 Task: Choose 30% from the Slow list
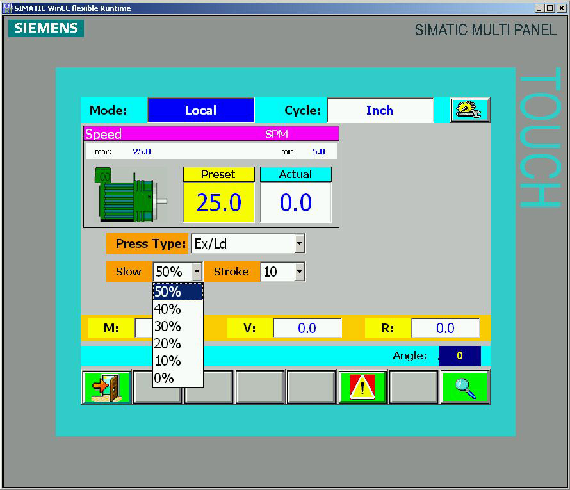point(178,327)
